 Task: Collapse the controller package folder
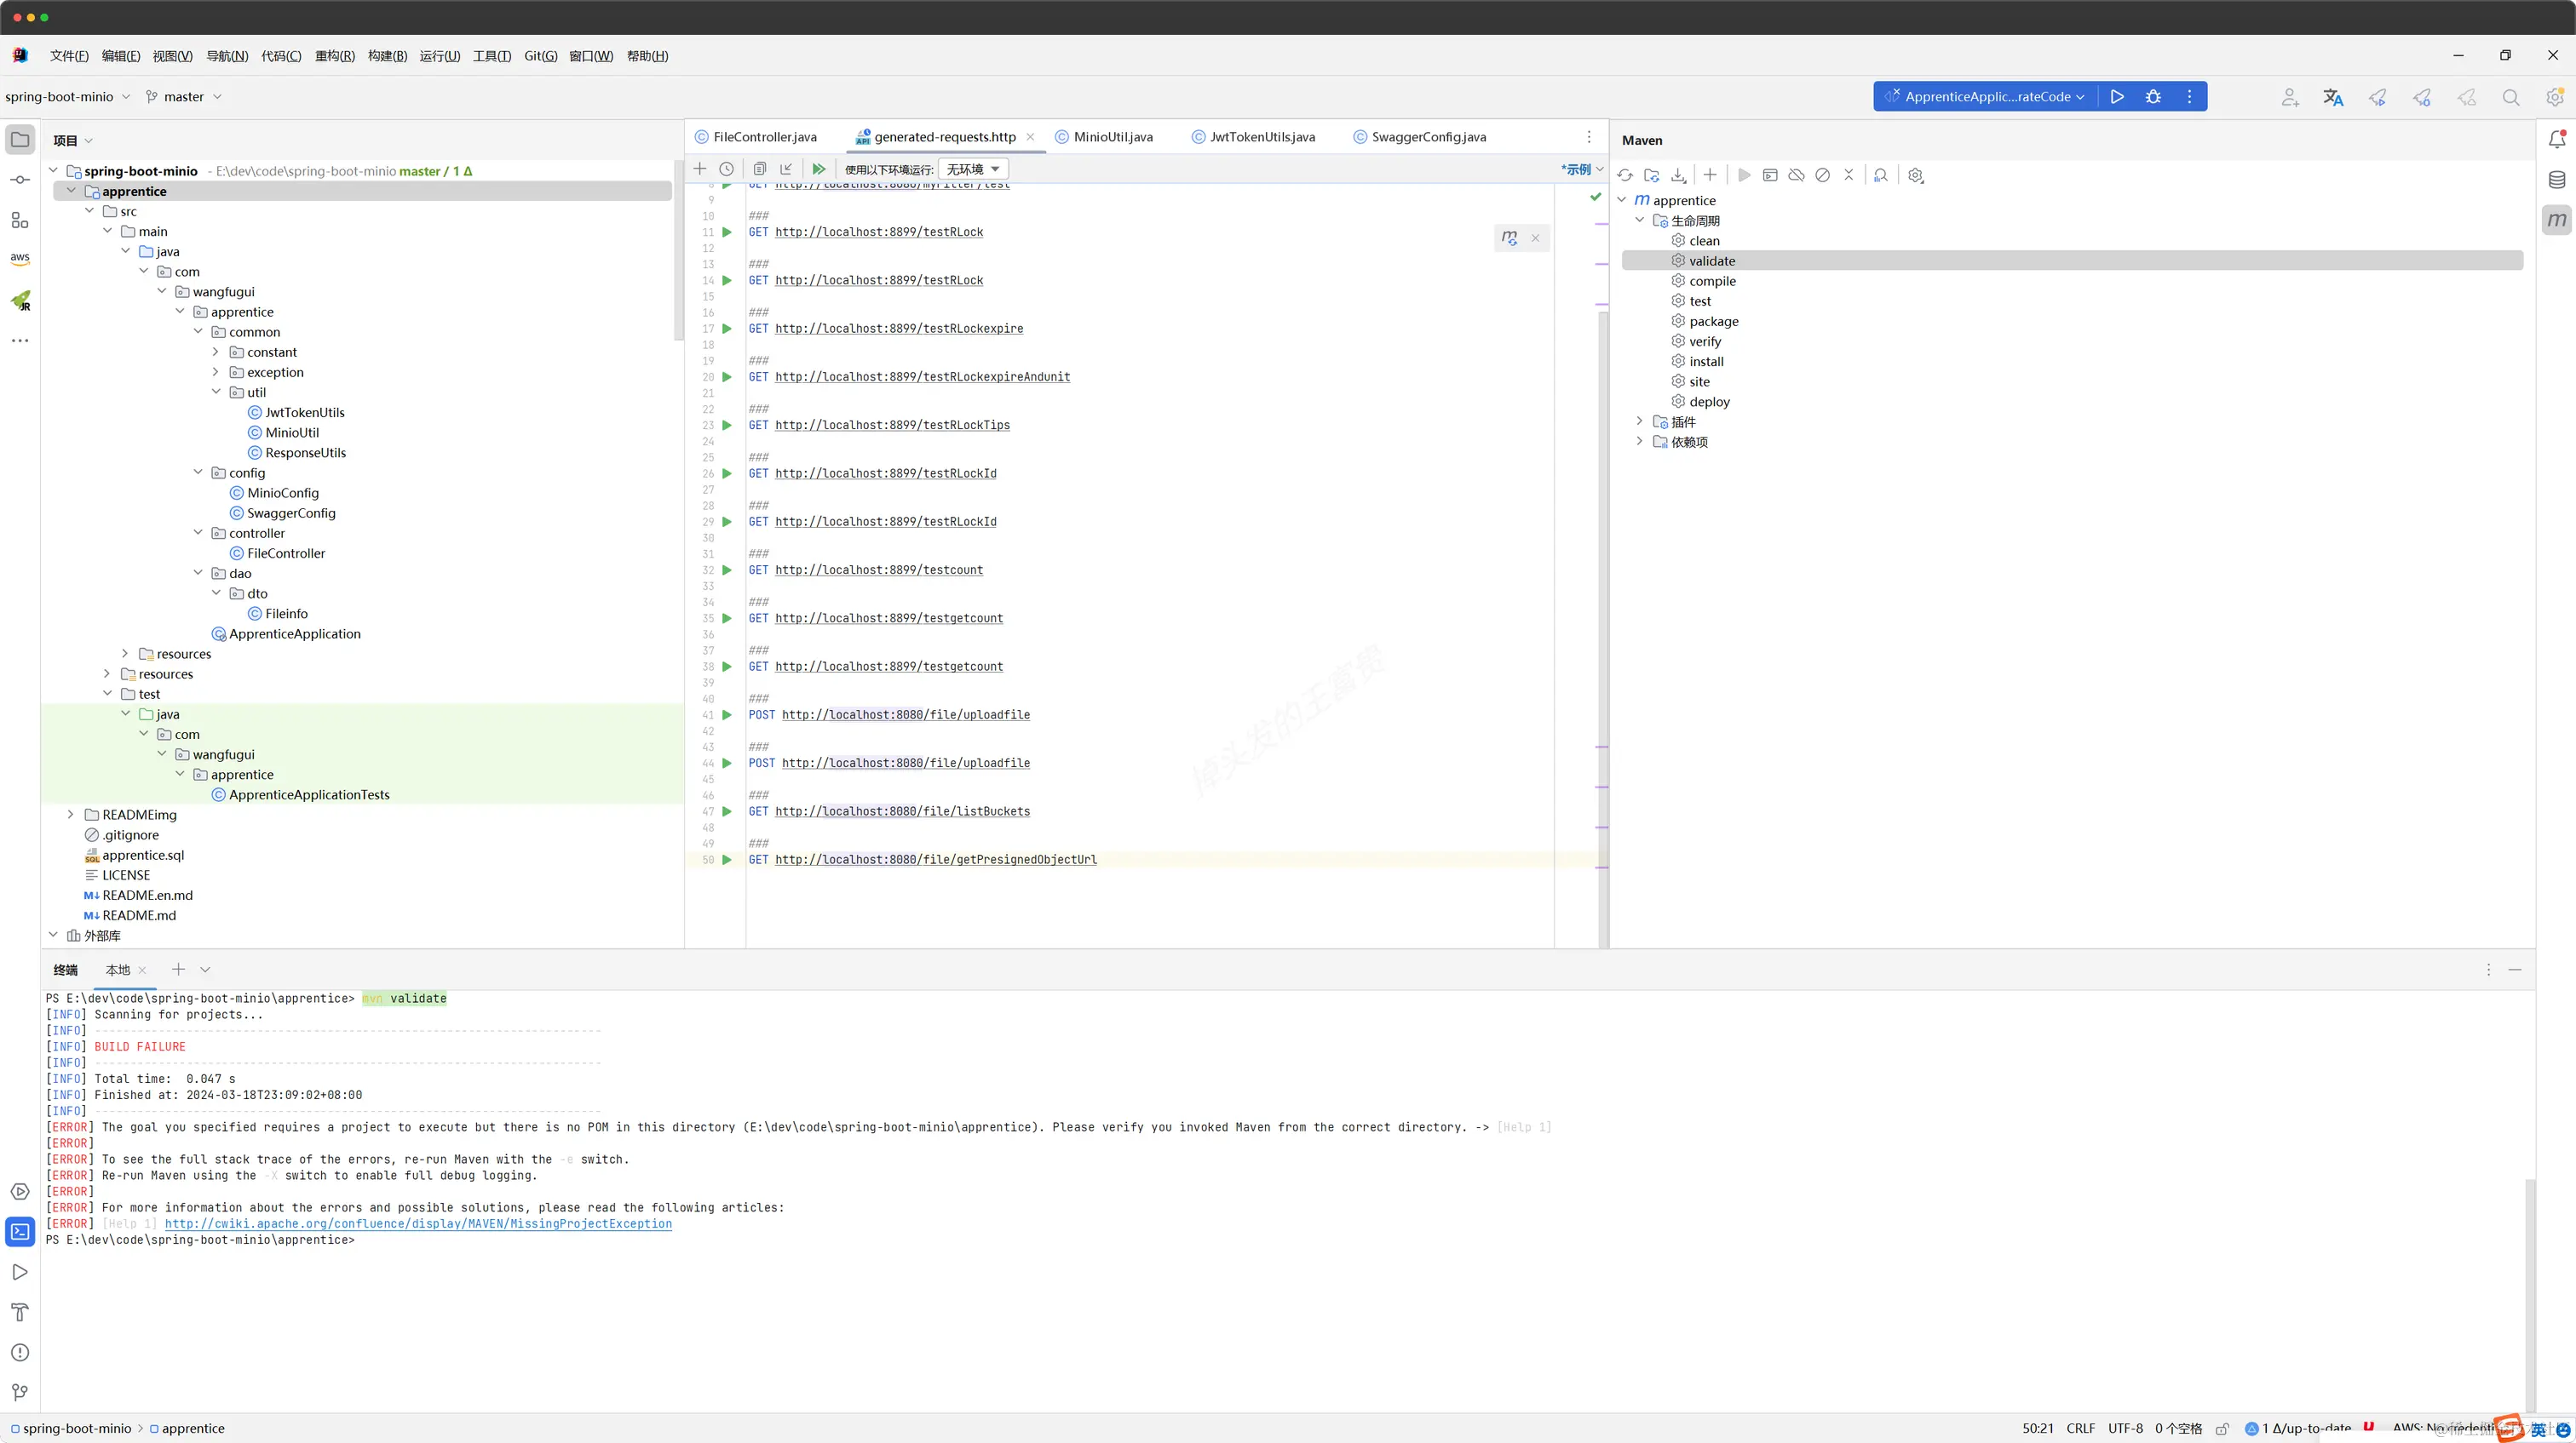click(198, 533)
